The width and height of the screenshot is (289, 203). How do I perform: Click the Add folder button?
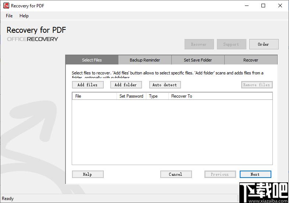126,85
